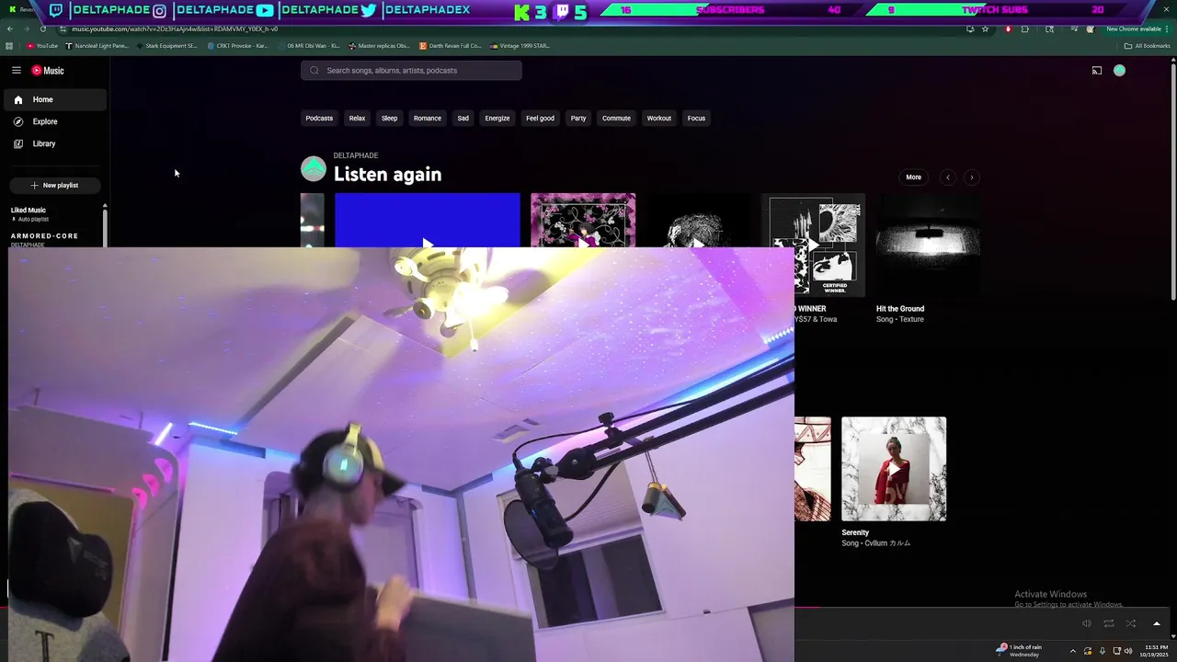
Task: Open the taskbar clock and date
Action: (1156, 650)
